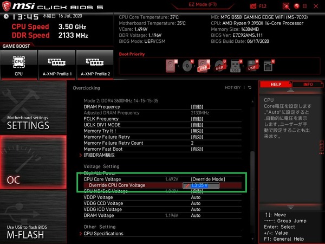Open the HOT KEY list
This screenshot has width=325, height=244.
(232, 87)
